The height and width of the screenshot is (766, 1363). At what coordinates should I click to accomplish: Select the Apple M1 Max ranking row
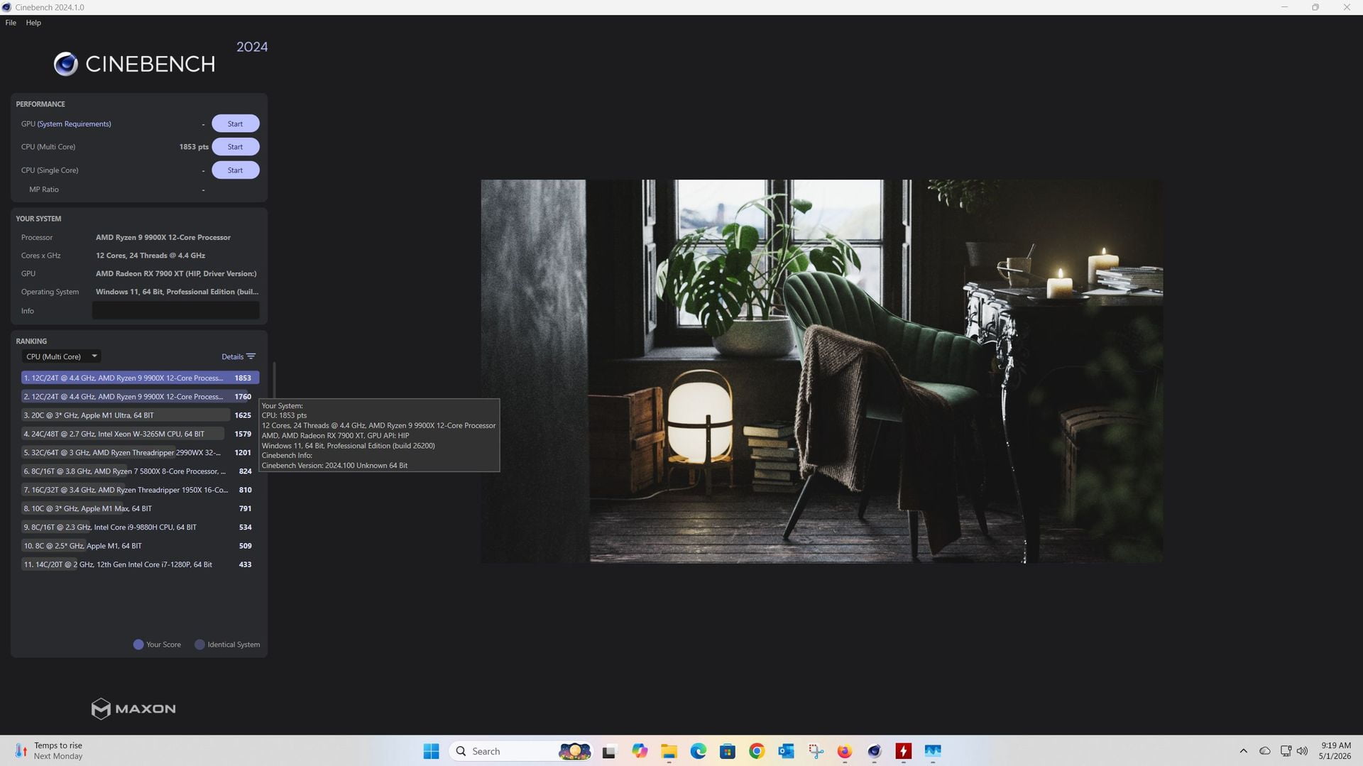[x=140, y=508]
